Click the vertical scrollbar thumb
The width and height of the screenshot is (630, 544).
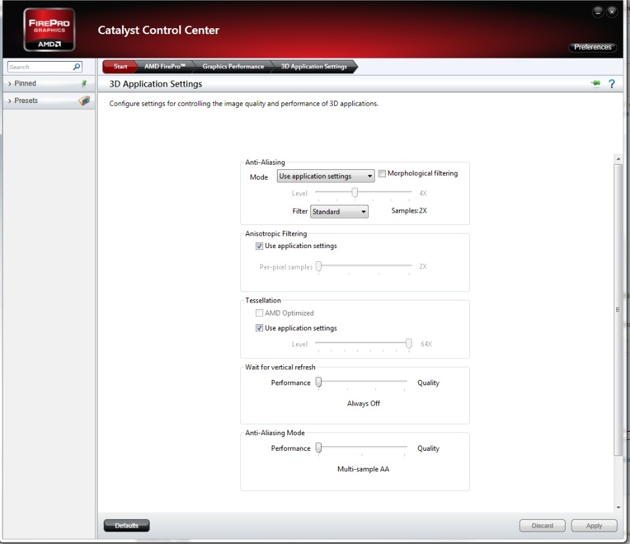coord(618,309)
